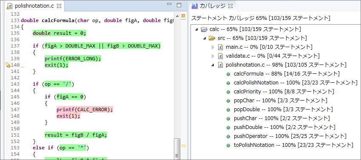This screenshot has height=160, width=361.
Task: Click the green dot beside calcFormula
Action: coord(228,74)
